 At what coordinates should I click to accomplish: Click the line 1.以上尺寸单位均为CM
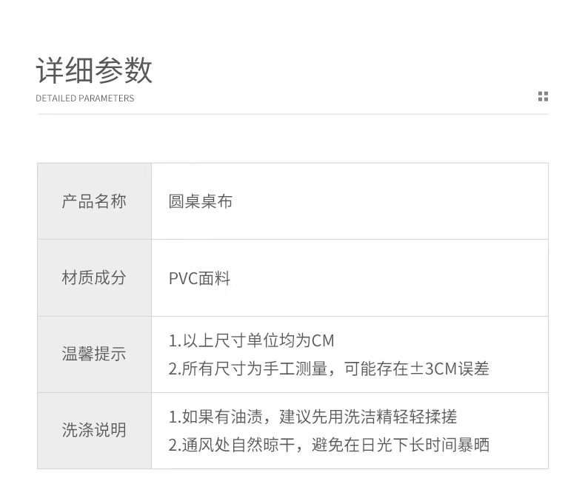point(252,340)
